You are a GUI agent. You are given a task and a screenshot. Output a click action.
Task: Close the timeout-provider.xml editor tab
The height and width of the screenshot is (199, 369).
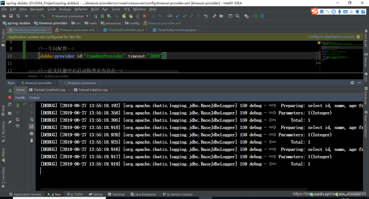(x=49, y=30)
